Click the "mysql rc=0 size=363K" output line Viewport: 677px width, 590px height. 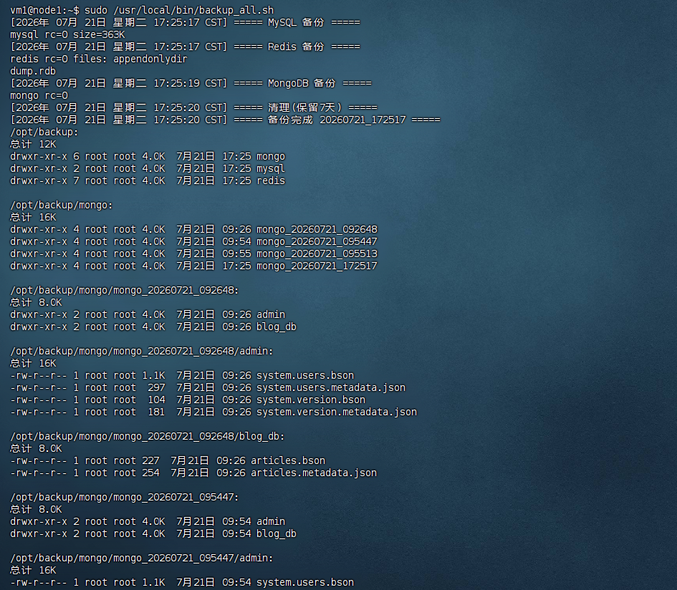coord(68,34)
